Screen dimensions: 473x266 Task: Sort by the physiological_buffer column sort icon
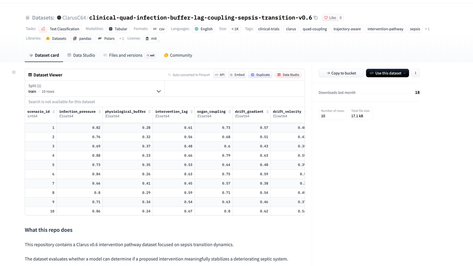(x=150, y=112)
